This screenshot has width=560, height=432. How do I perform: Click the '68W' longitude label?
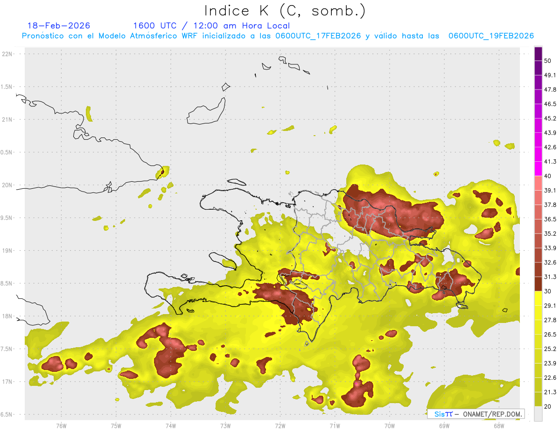tap(499, 425)
